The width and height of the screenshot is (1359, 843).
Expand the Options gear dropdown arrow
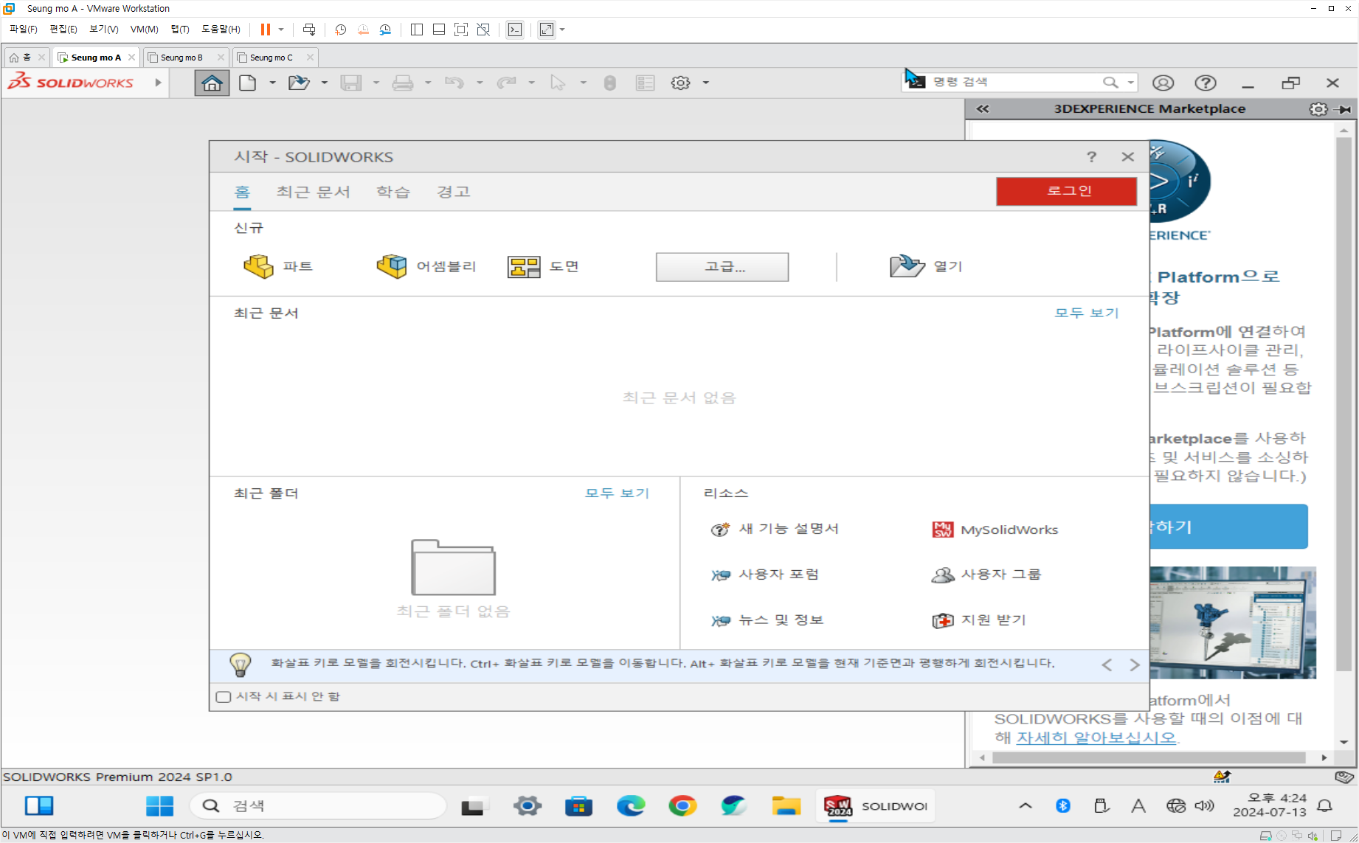[705, 83]
